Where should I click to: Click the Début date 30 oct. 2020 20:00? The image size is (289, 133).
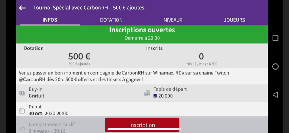48,113
